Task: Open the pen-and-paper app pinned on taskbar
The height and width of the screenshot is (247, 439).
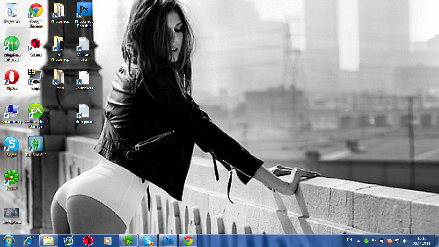Action: (68, 241)
